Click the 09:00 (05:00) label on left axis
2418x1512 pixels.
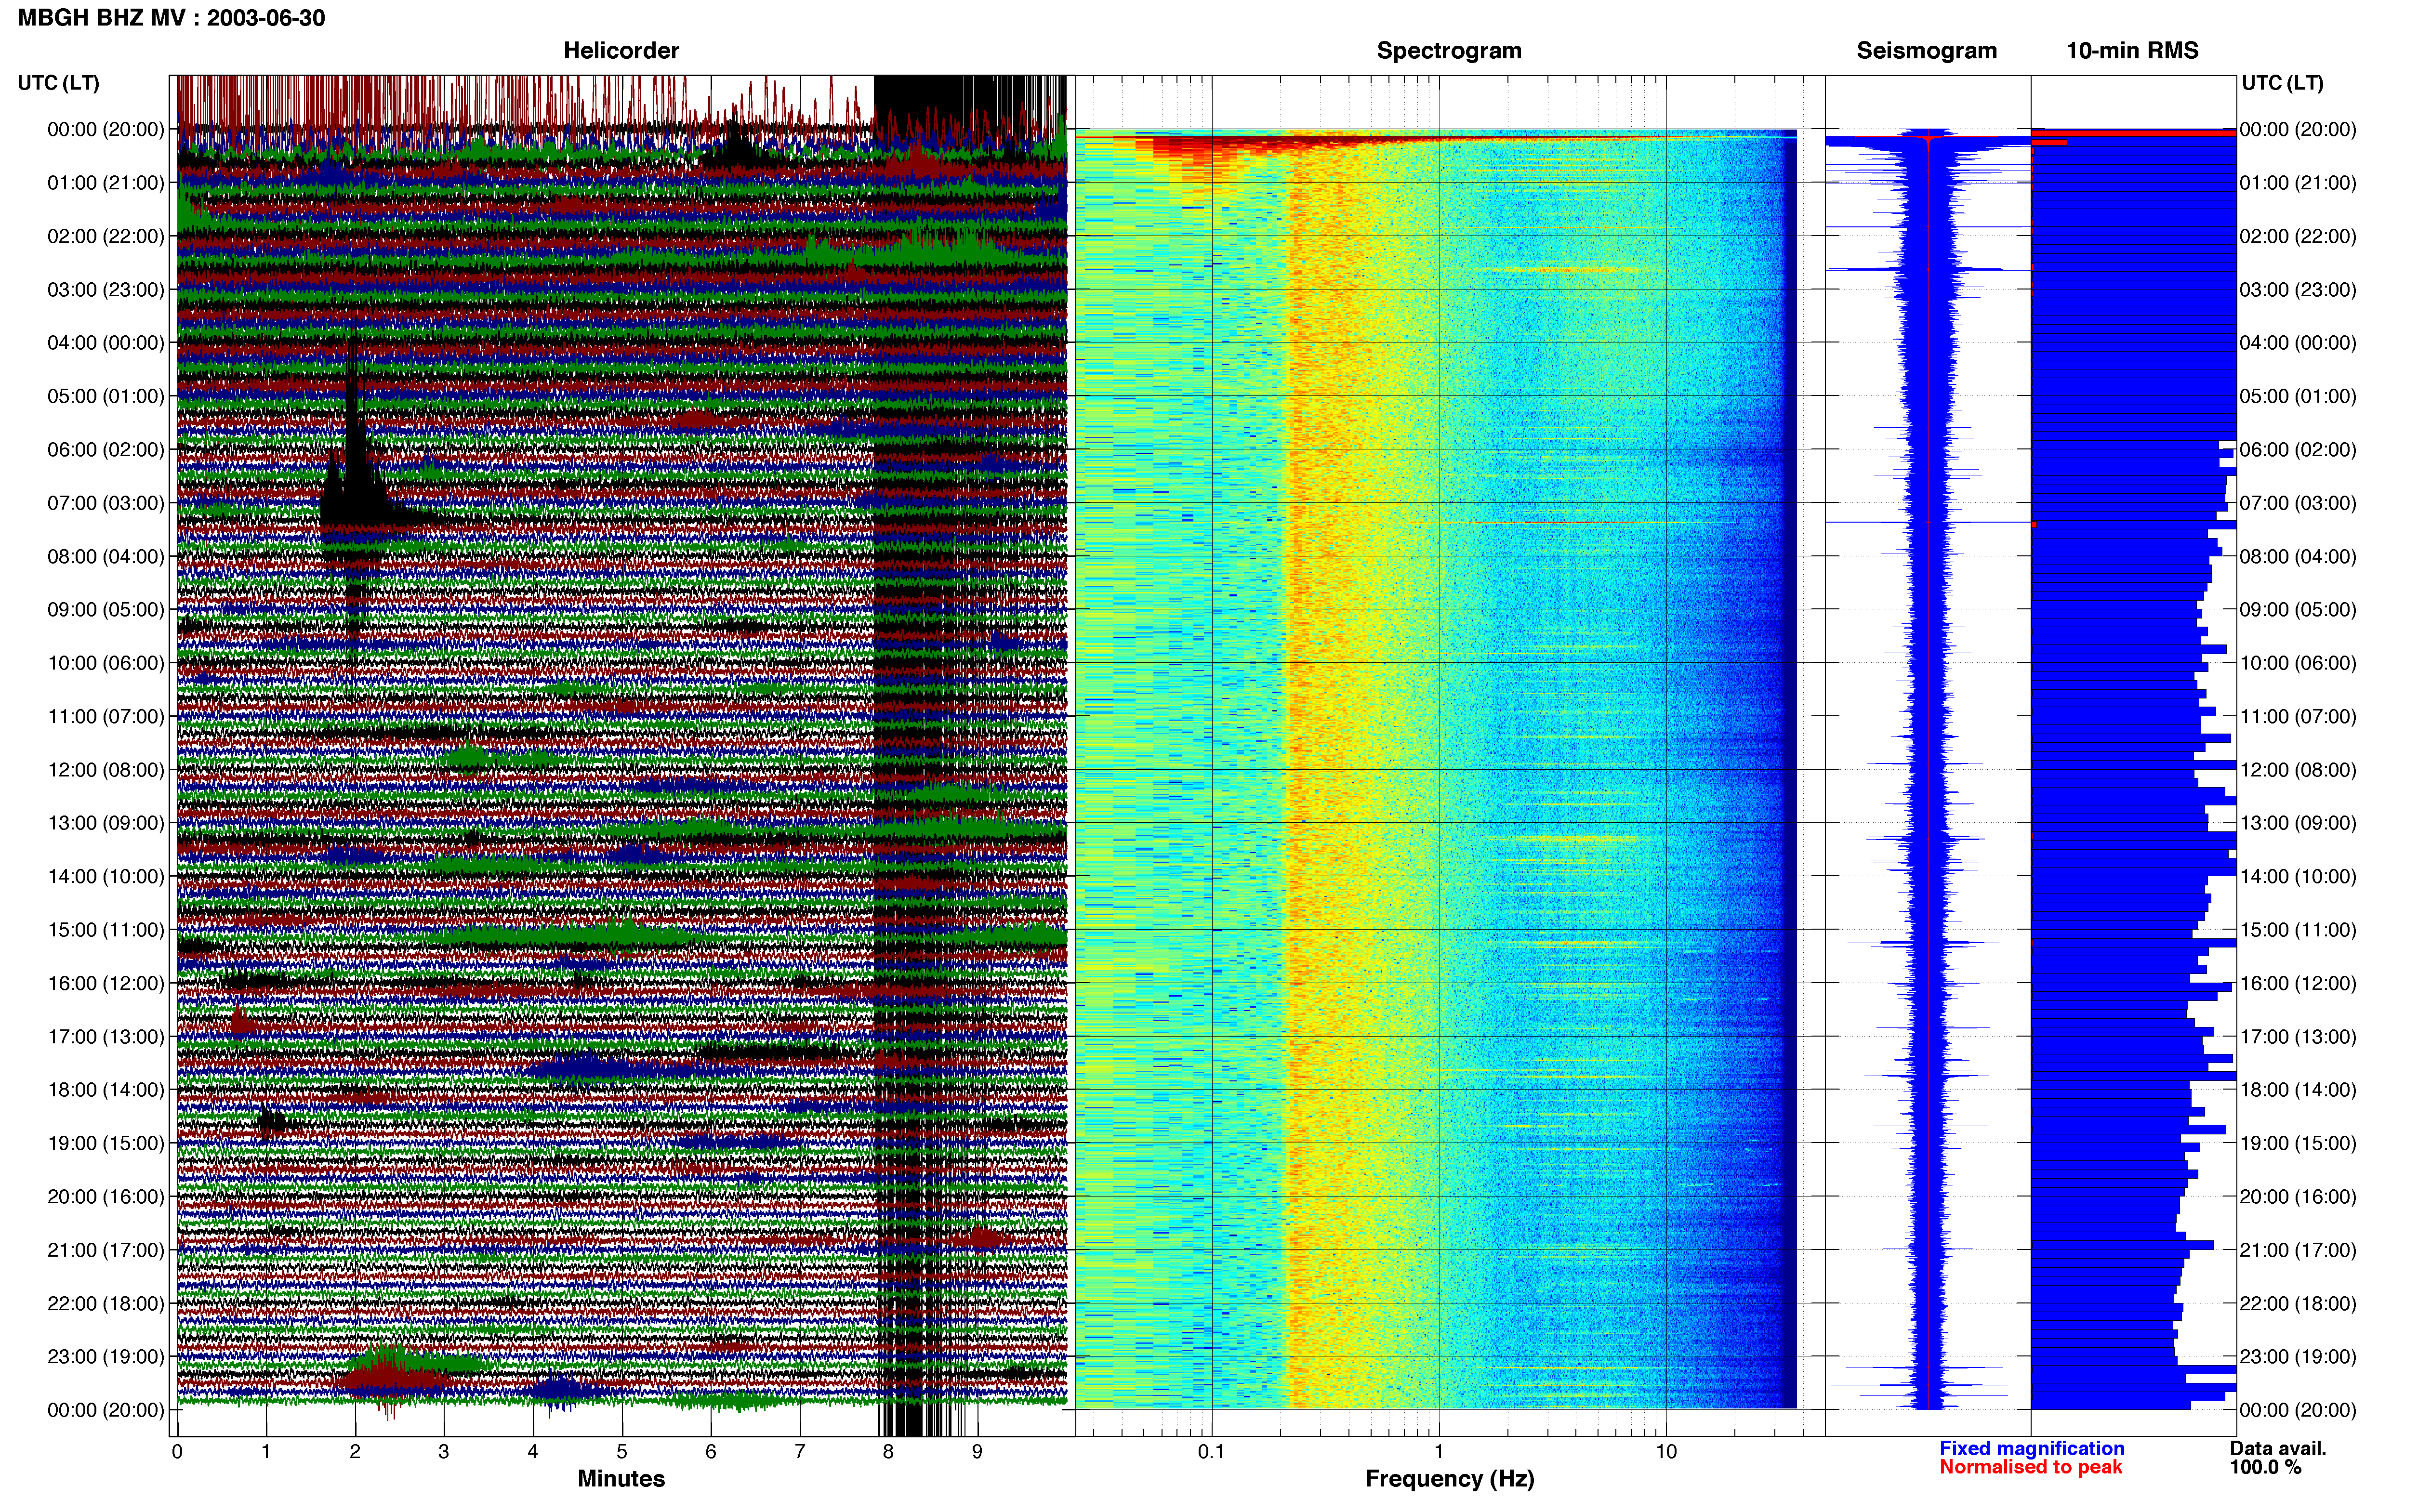tap(106, 610)
